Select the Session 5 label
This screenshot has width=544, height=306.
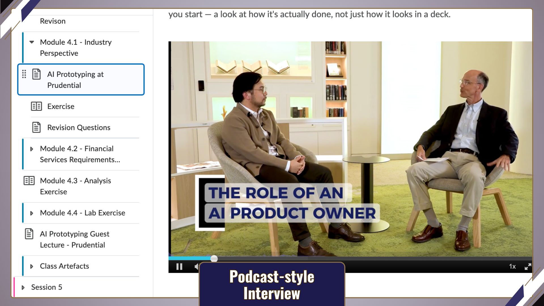46,287
